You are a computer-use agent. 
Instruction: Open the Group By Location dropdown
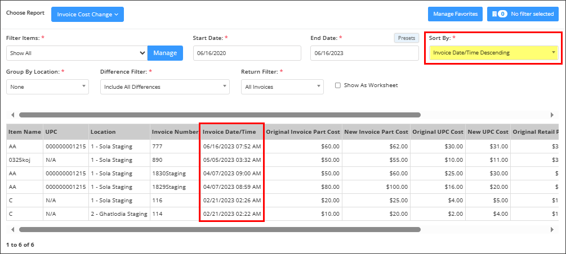[48, 87]
